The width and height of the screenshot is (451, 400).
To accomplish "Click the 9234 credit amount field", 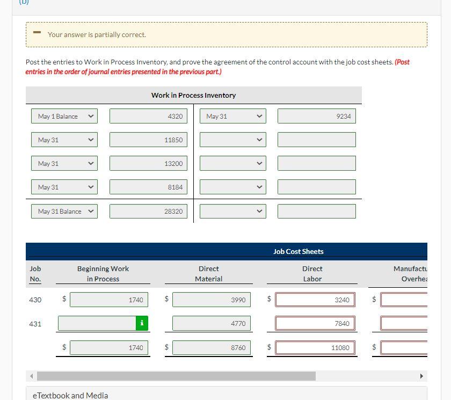I will click(x=317, y=116).
